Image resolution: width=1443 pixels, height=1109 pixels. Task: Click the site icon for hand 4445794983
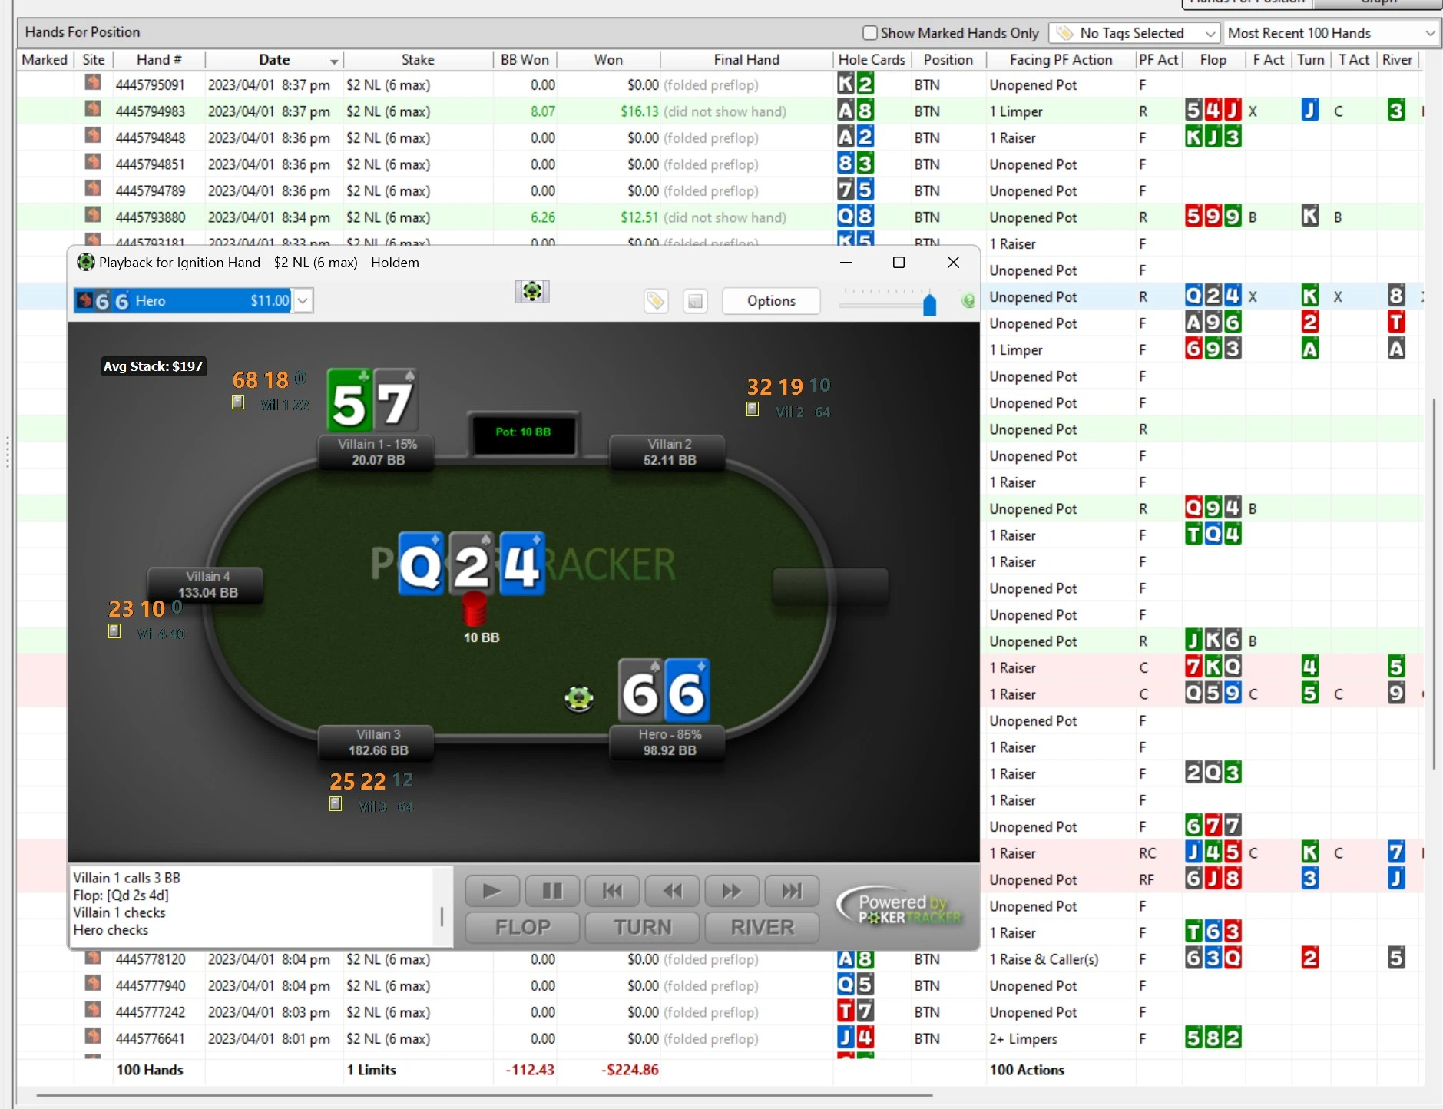pos(93,110)
